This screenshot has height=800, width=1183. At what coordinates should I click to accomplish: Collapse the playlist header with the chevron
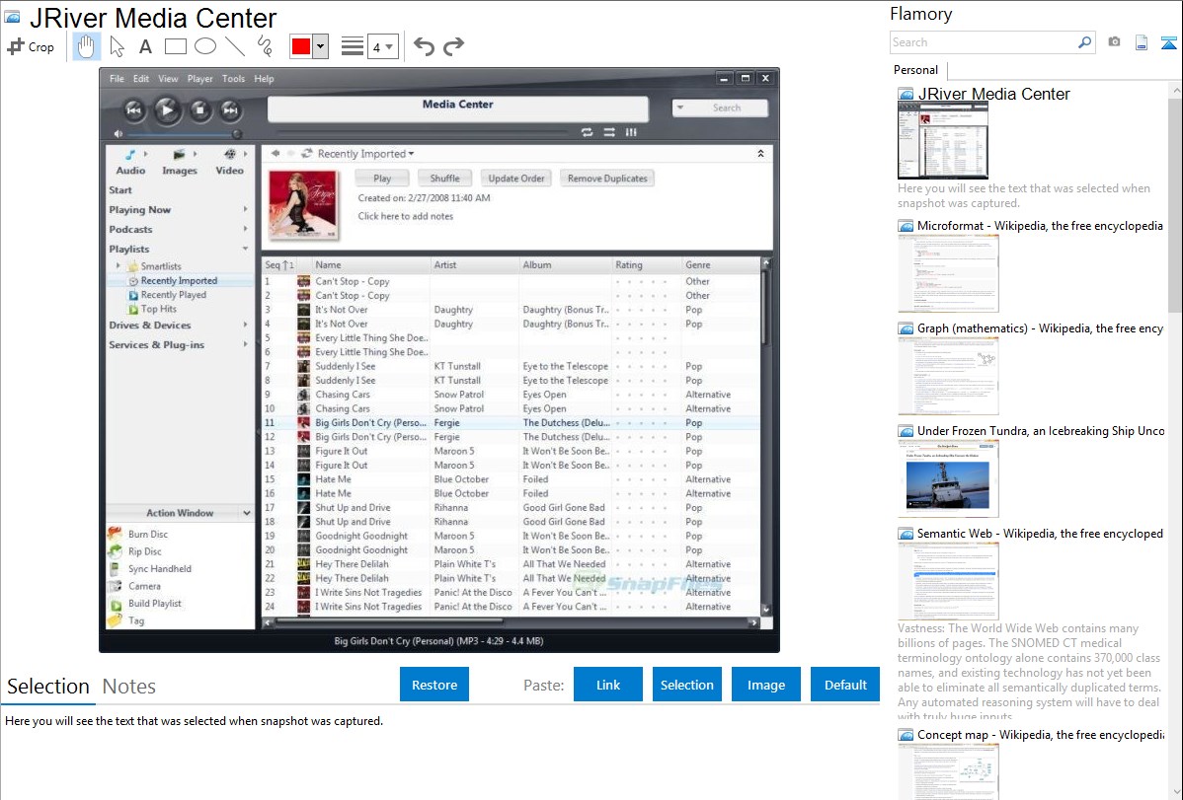tap(760, 154)
